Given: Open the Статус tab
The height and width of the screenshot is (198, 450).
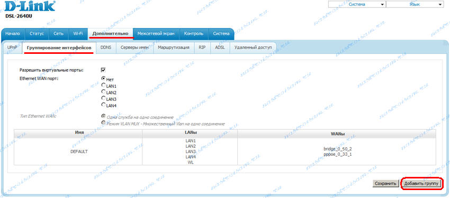Looking at the screenshot, I should [37, 34].
